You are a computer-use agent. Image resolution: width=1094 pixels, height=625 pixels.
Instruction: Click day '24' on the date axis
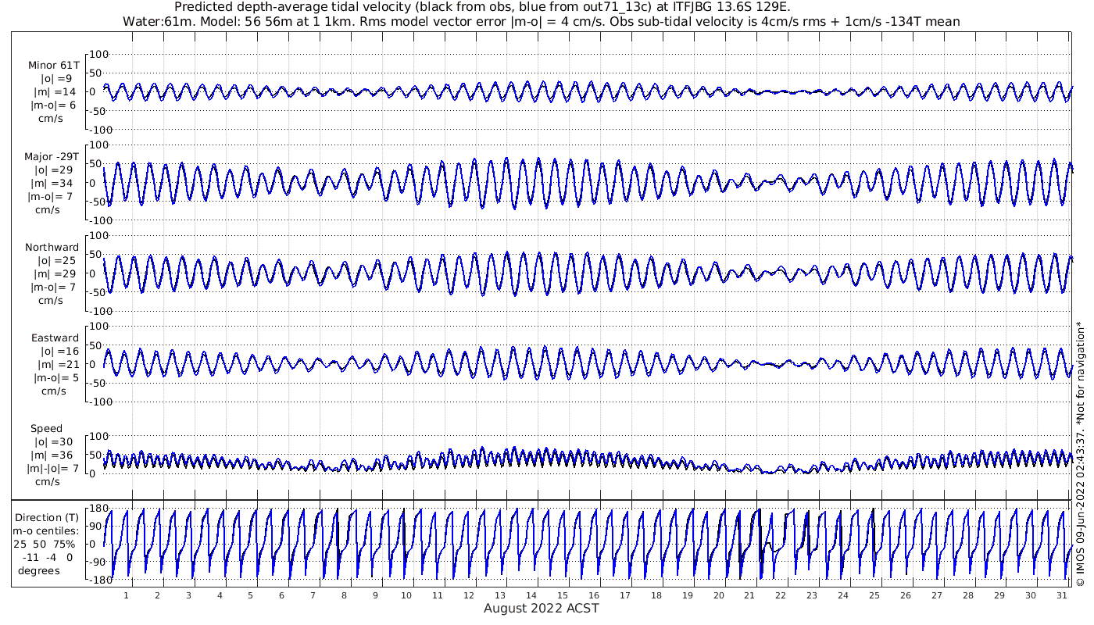(x=842, y=595)
